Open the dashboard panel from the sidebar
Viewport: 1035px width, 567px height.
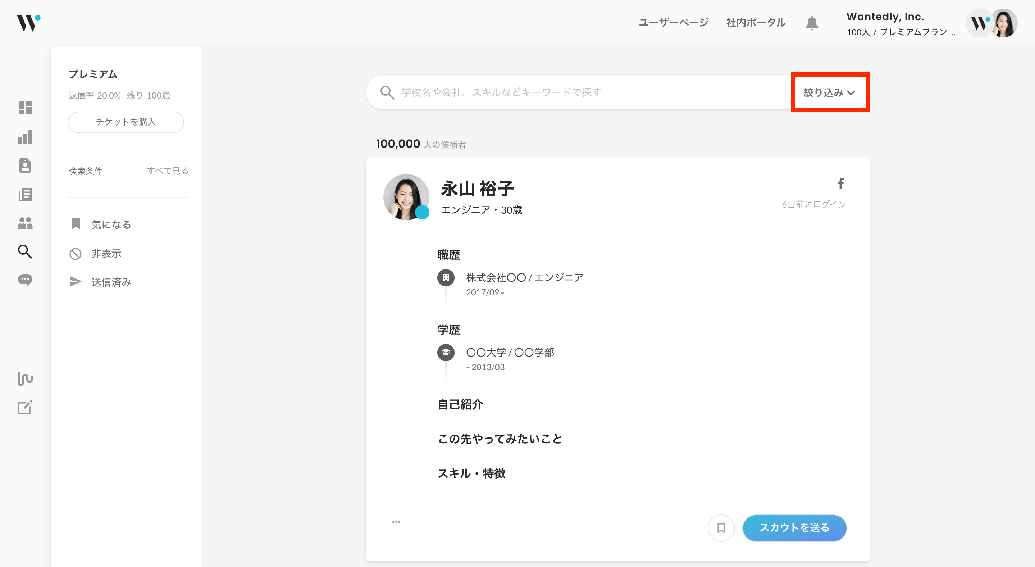(x=25, y=108)
